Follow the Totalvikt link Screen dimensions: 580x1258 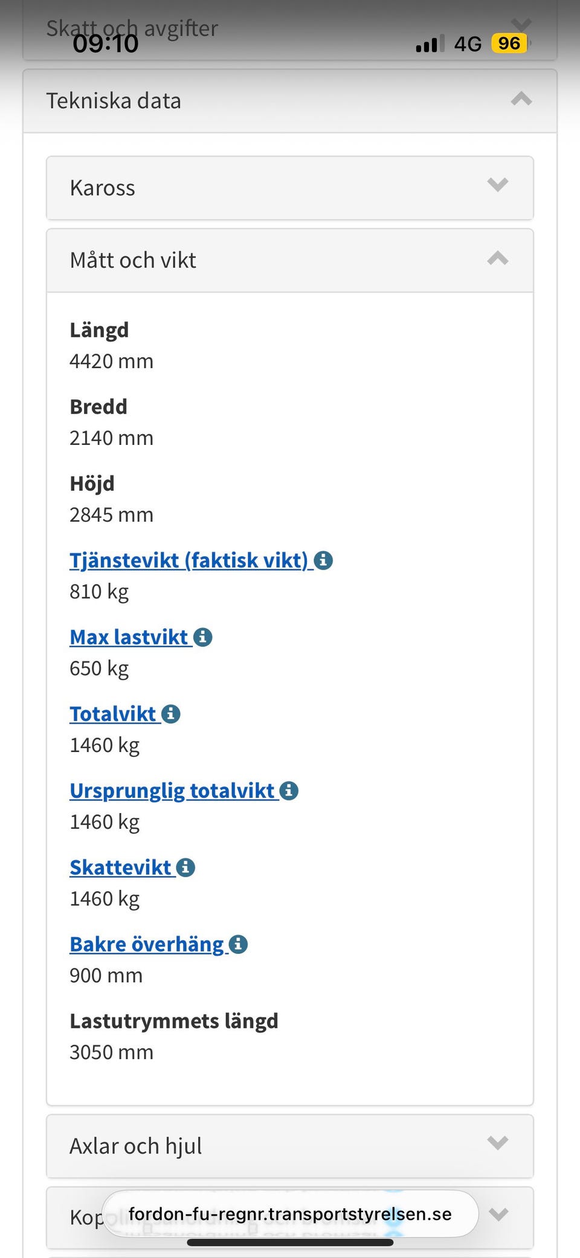(113, 714)
